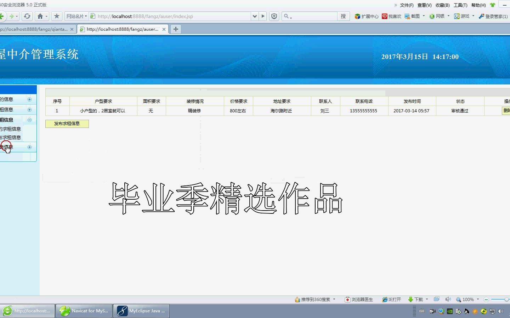Image resolution: width=510 pixels, height=318 pixels.
Task: Switch to Navicat for MySQL in taskbar
Action: click(x=84, y=311)
